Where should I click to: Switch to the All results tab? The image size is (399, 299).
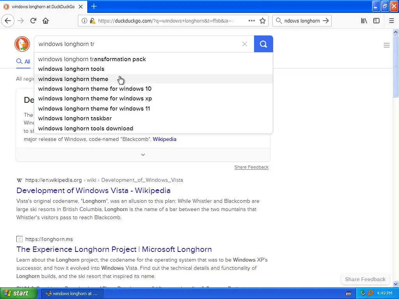click(23, 61)
